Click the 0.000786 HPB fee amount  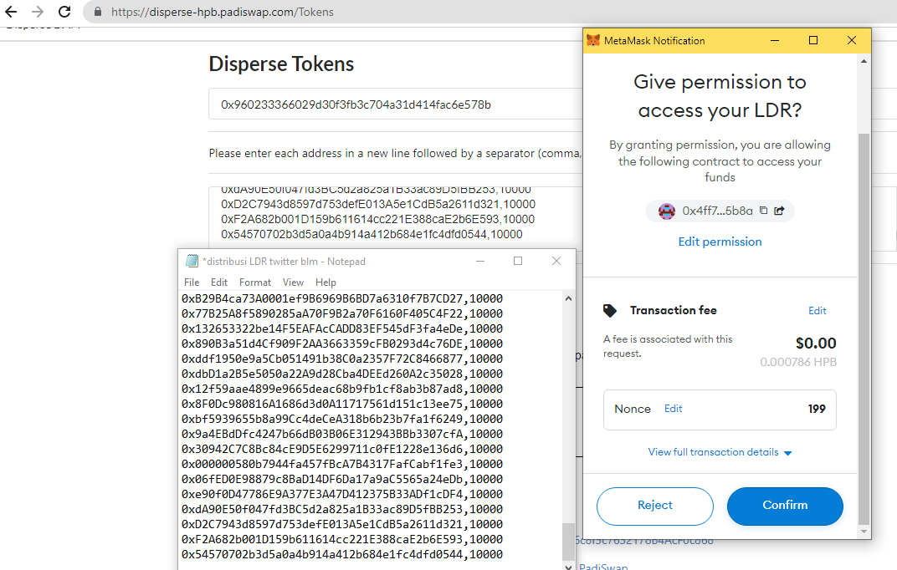point(798,362)
